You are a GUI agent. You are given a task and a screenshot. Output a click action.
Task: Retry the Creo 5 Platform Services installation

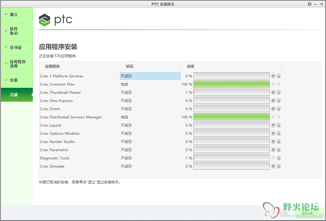273,76
